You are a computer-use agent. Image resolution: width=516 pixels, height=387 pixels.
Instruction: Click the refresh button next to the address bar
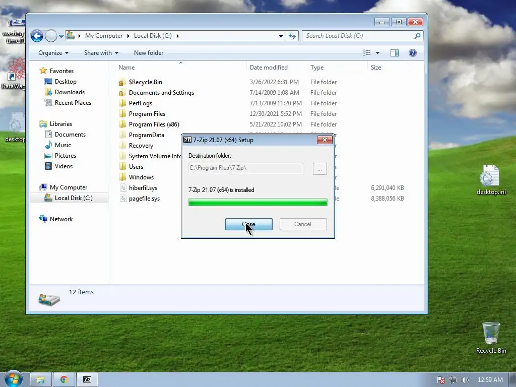click(292, 36)
